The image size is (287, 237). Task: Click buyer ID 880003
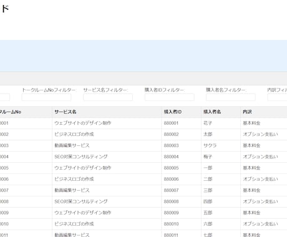point(171,145)
